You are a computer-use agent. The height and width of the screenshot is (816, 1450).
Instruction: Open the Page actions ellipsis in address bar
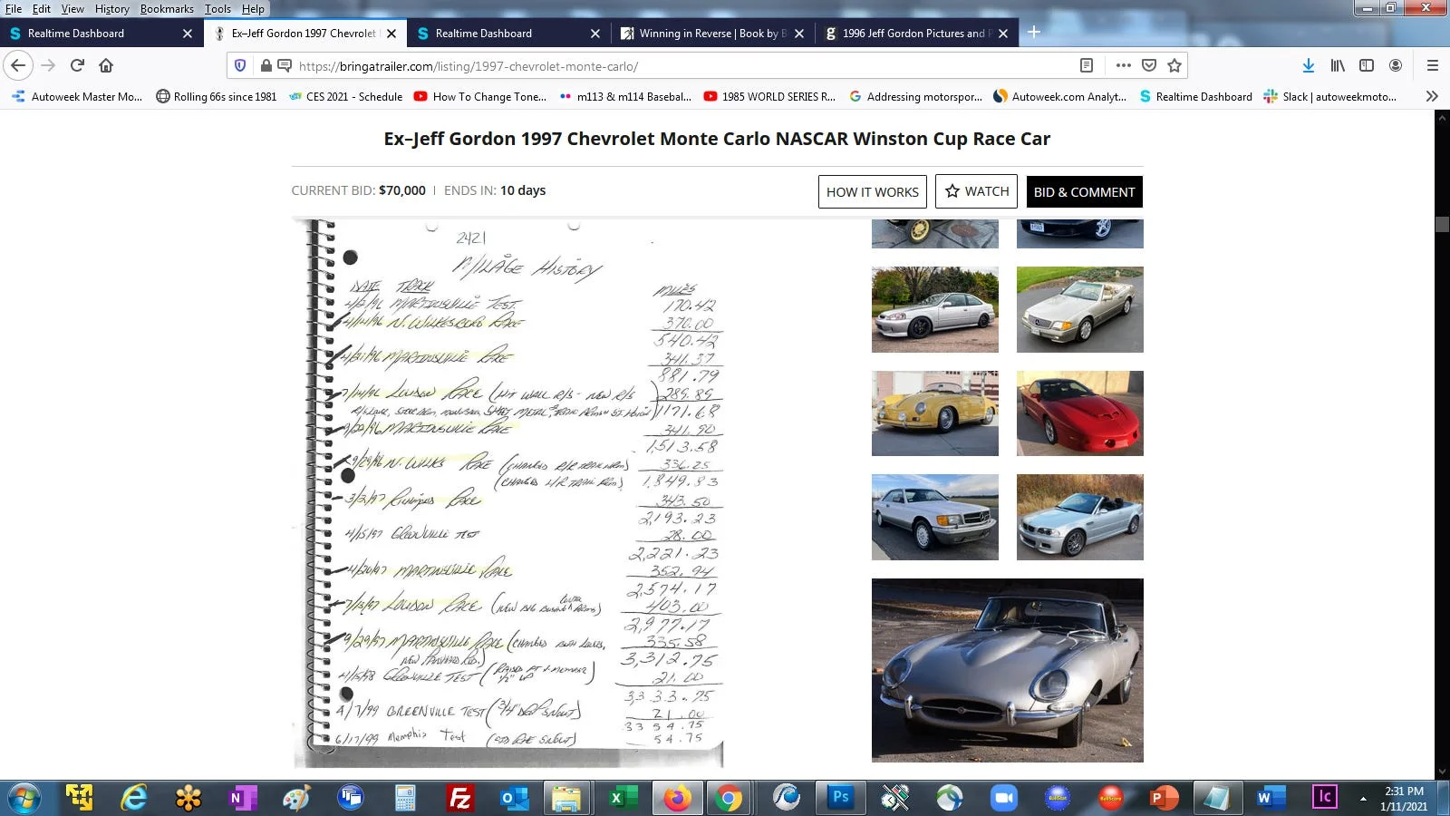click(1123, 65)
